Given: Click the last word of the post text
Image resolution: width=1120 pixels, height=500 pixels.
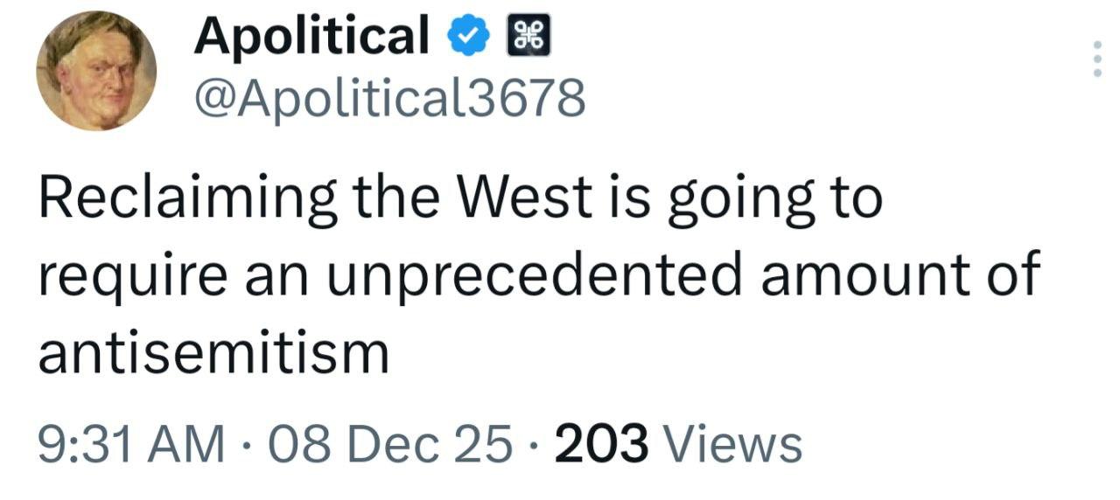Looking at the screenshot, I should [x=213, y=351].
